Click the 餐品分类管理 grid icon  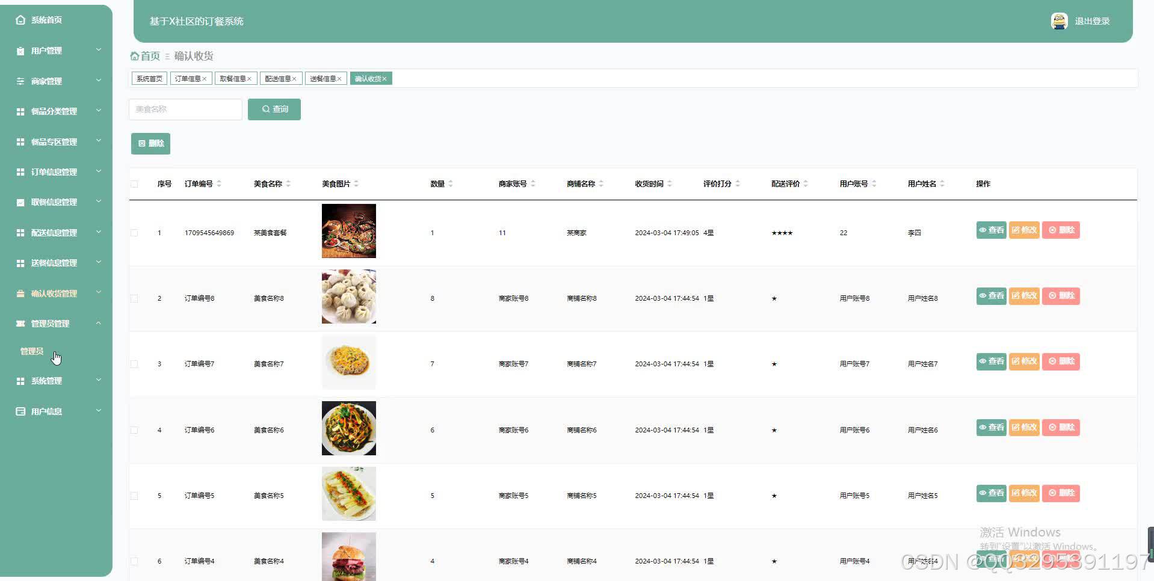tap(20, 111)
